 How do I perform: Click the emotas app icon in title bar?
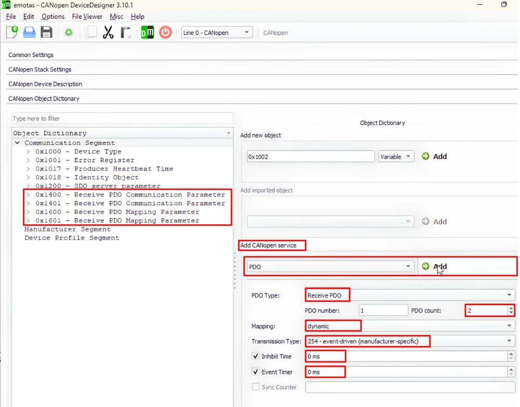[x=6, y=5]
